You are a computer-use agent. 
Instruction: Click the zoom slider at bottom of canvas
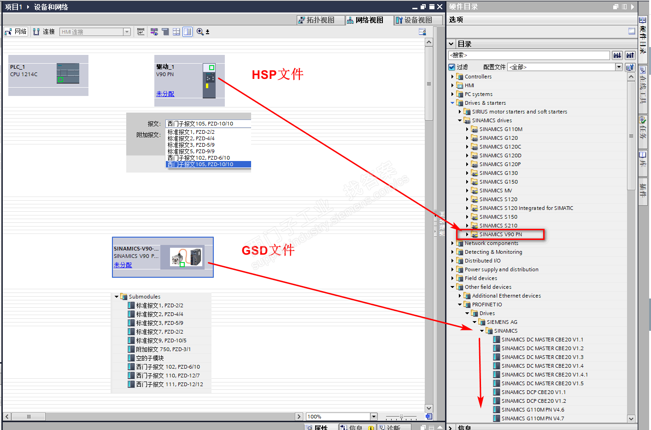(x=401, y=417)
